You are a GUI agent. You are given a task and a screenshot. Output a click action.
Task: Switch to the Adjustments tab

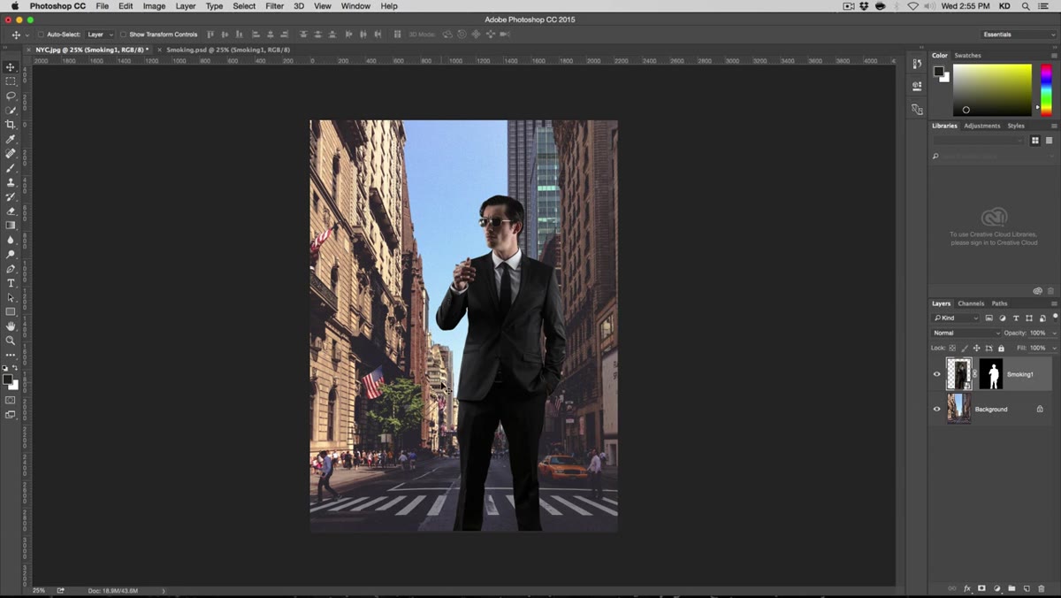982,126
